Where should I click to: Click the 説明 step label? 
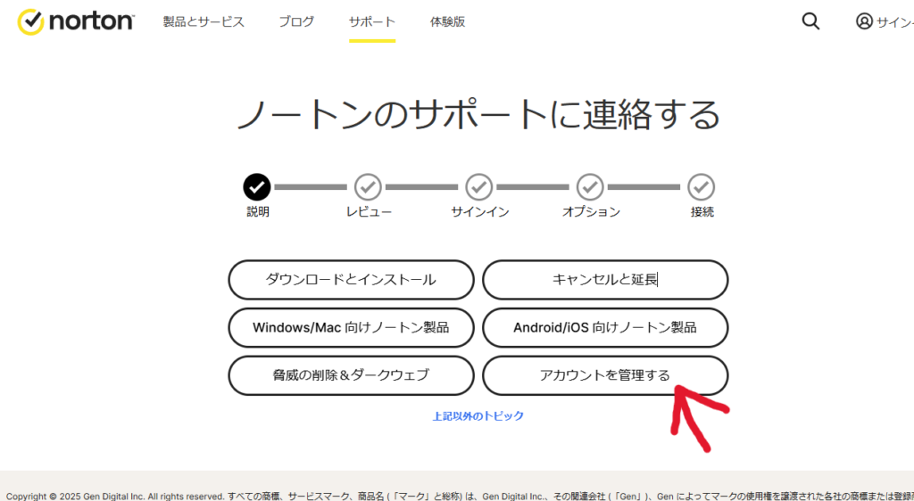(258, 212)
